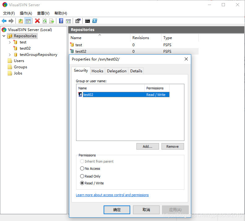
Task: Click the Add... button
Action: point(148,147)
